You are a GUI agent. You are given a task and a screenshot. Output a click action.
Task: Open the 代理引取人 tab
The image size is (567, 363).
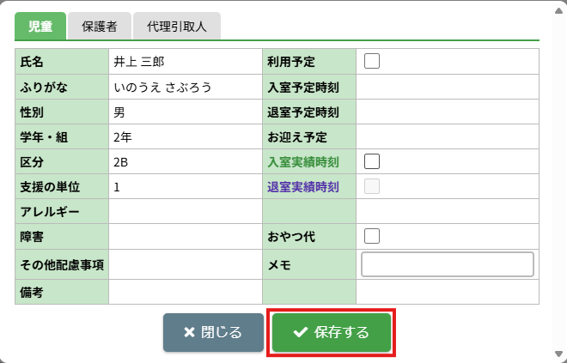pyautogui.click(x=178, y=27)
